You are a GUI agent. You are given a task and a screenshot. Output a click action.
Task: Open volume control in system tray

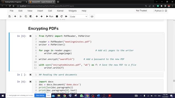pyautogui.click(x=155, y=96)
